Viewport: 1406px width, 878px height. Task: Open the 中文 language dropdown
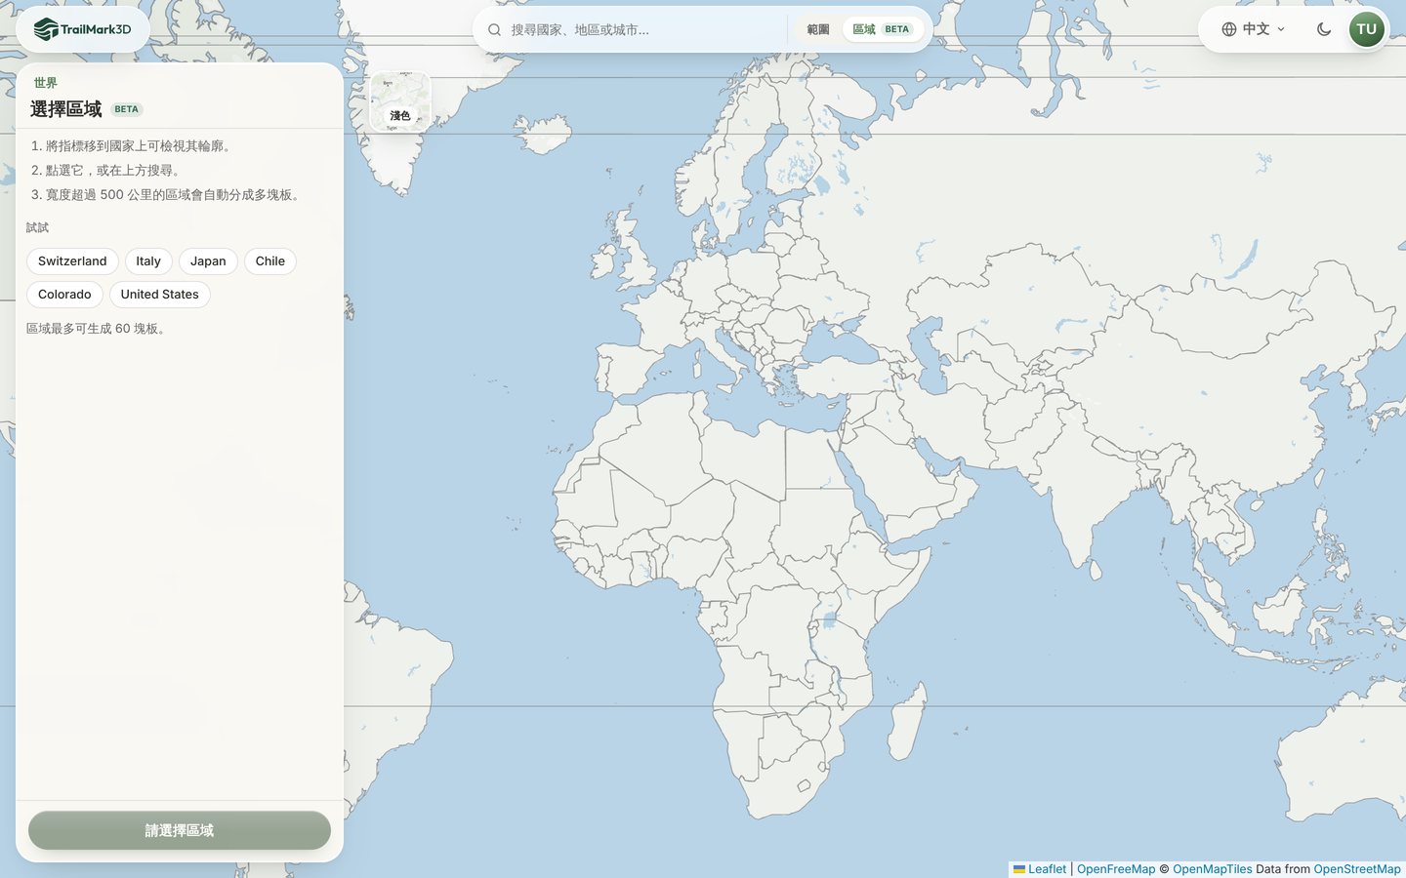tap(1254, 29)
